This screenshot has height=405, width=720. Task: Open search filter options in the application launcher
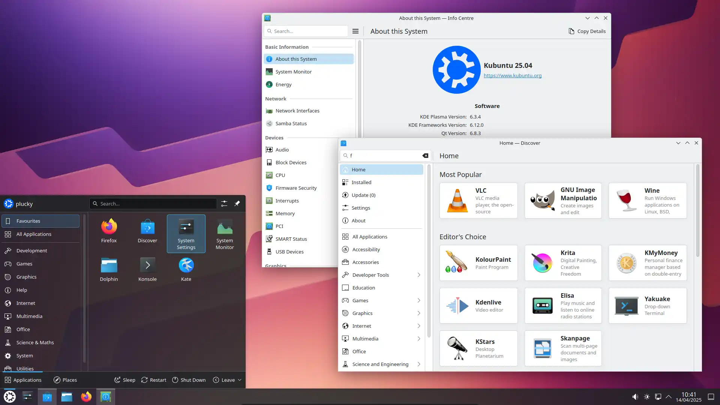coord(224,203)
